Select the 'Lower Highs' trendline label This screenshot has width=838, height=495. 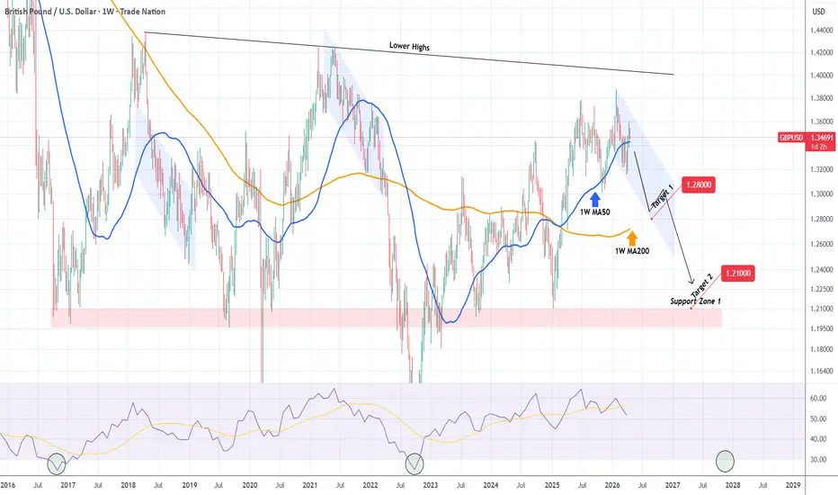tap(409, 47)
